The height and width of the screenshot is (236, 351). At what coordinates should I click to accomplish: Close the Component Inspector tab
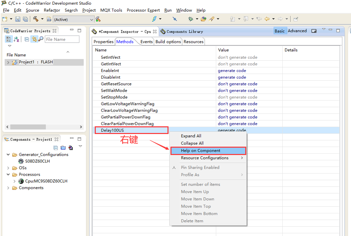155,32
